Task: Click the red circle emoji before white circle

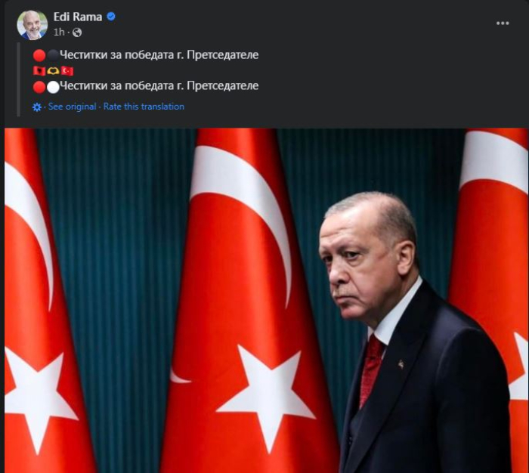Action: (39, 87)
